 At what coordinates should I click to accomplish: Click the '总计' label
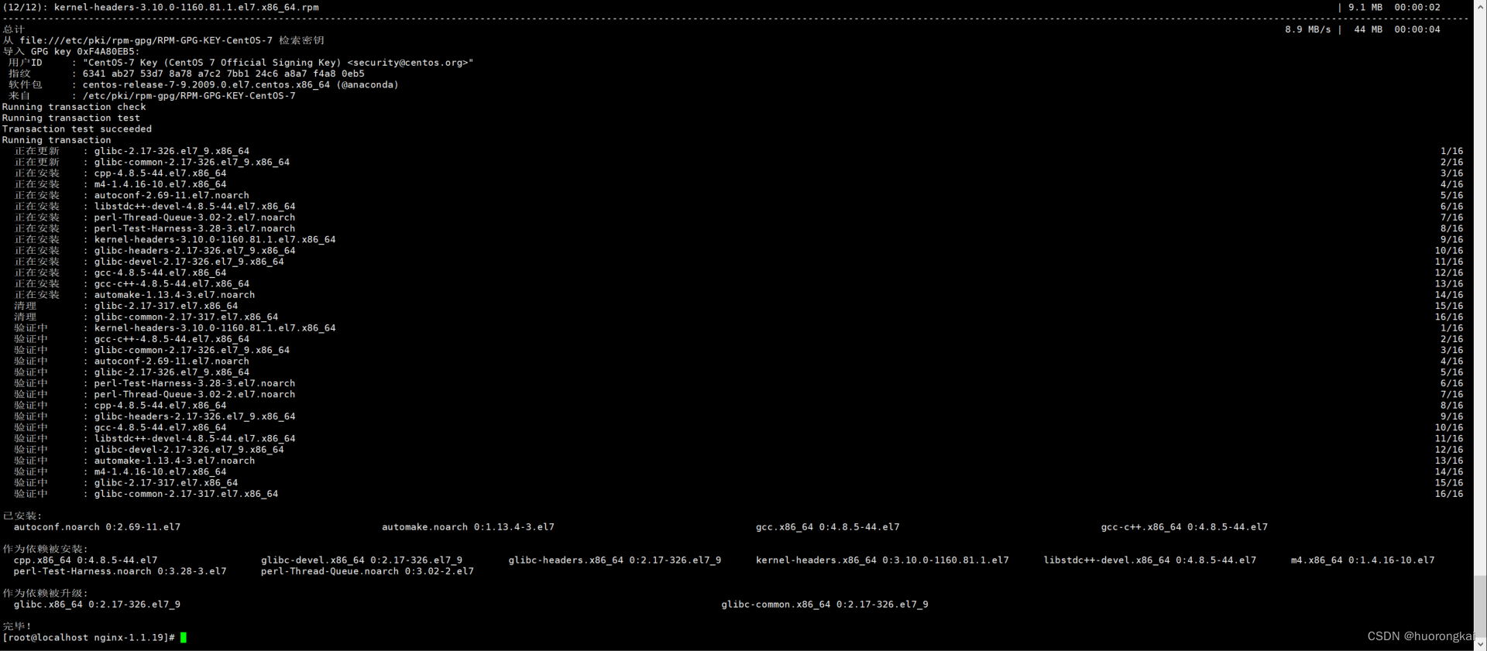[14, 29]
